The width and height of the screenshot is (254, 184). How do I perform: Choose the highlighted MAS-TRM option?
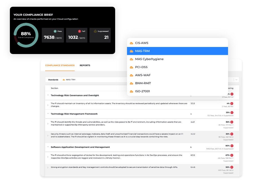(x=178, y=51)
